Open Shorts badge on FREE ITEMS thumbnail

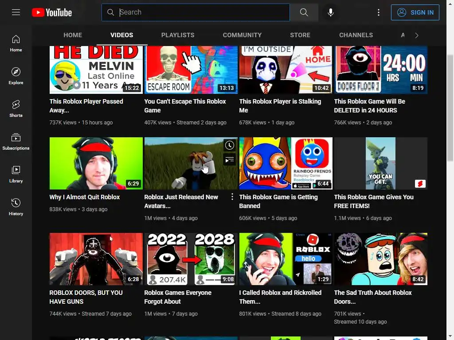pos(420,184)
